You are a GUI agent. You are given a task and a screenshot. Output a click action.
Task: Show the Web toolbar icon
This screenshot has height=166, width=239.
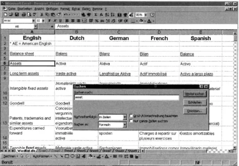tap(89, 15)
